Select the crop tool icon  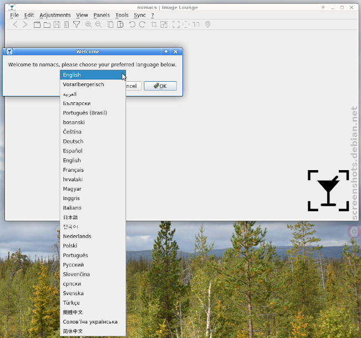click(154, 24)
